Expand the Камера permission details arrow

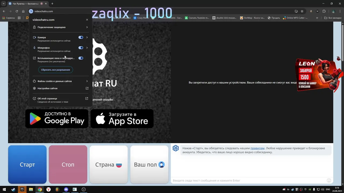click(x=87, y=38)
